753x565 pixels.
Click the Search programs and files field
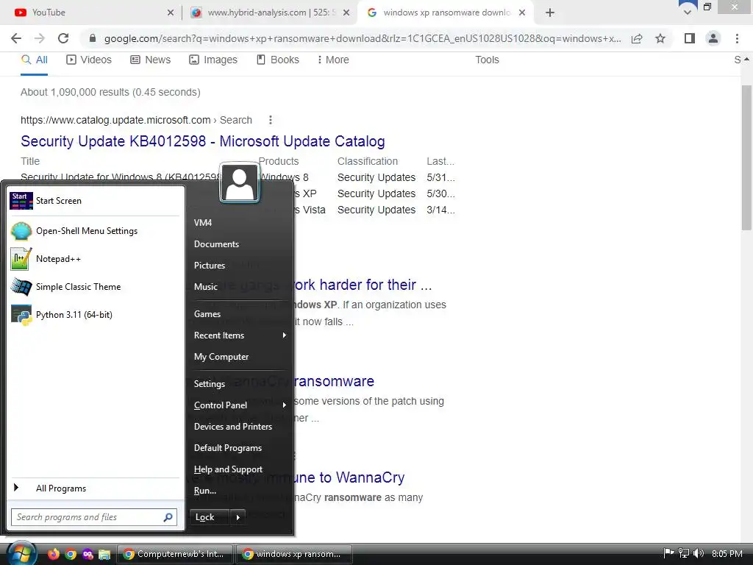94,517
